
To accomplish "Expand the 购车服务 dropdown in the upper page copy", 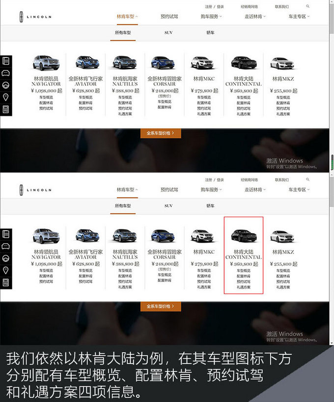I will (x=211, y=16).
